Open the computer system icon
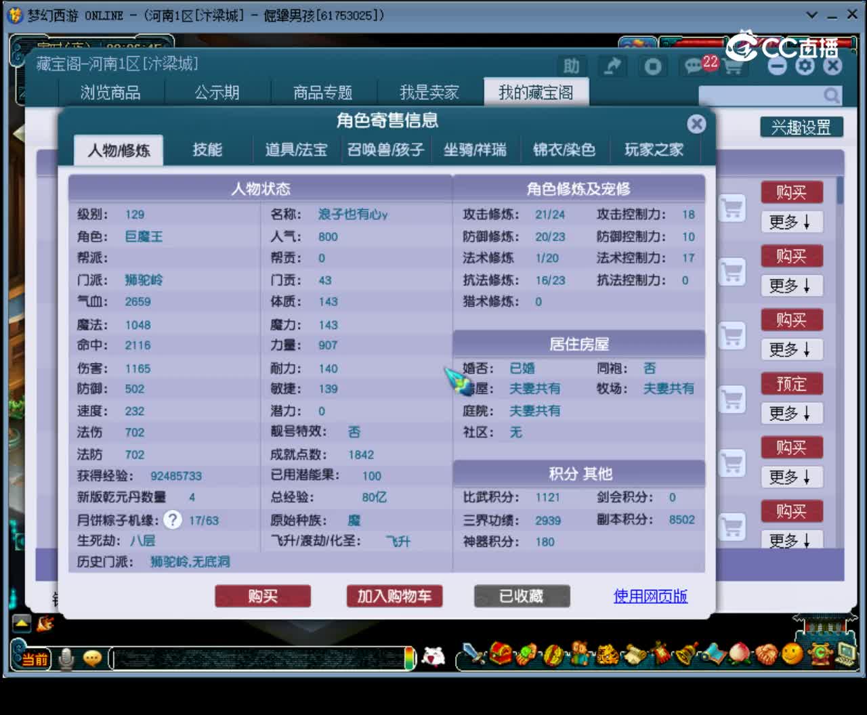 tap(846, 655)
